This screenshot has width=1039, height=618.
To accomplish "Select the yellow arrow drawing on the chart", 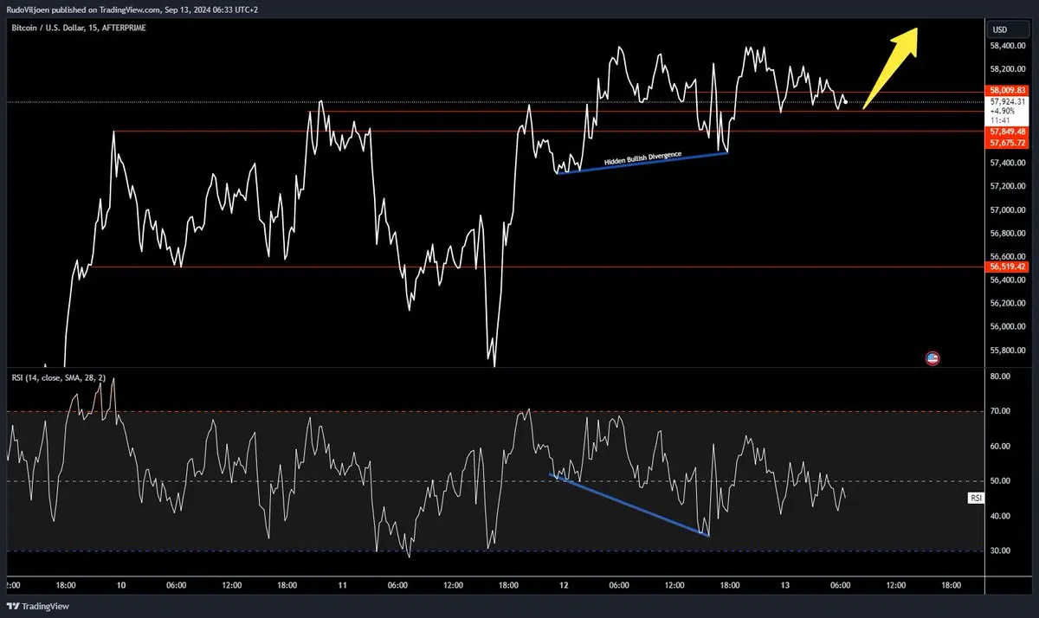I will pos(890,68).
